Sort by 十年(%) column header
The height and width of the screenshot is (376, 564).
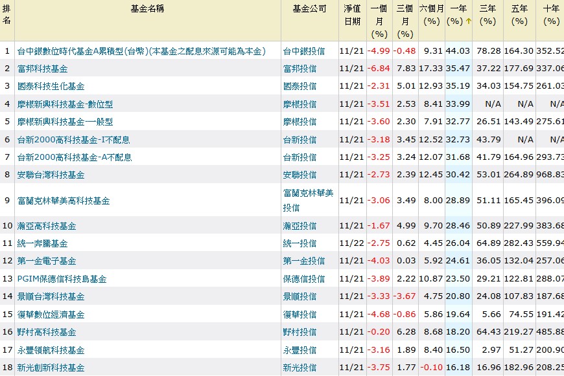551,15
